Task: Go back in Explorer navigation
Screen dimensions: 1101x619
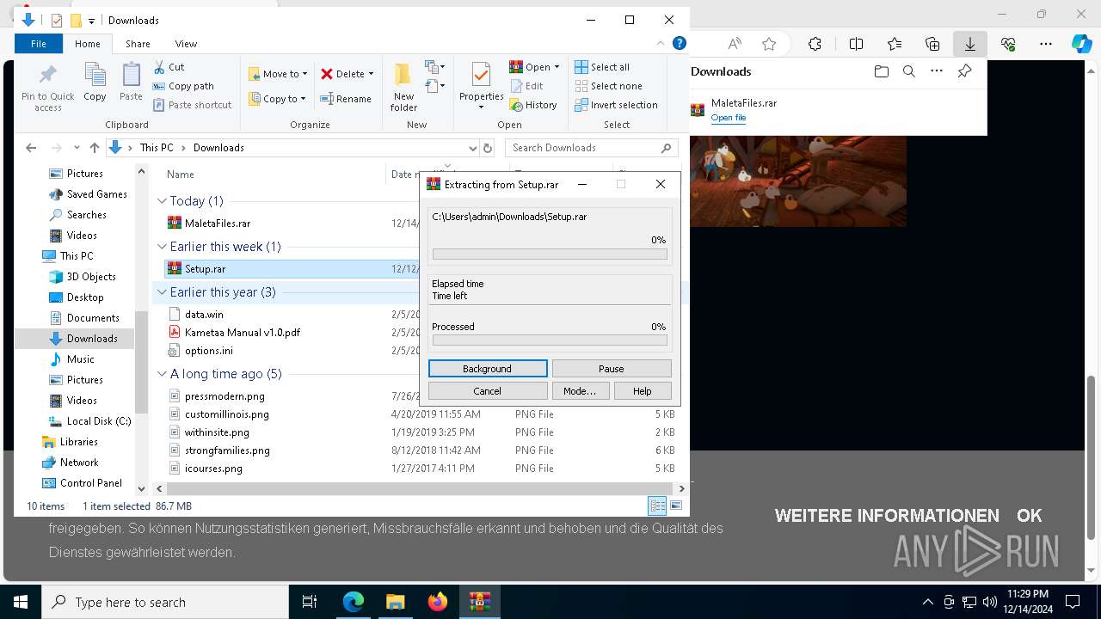Action: pos(31,148)
